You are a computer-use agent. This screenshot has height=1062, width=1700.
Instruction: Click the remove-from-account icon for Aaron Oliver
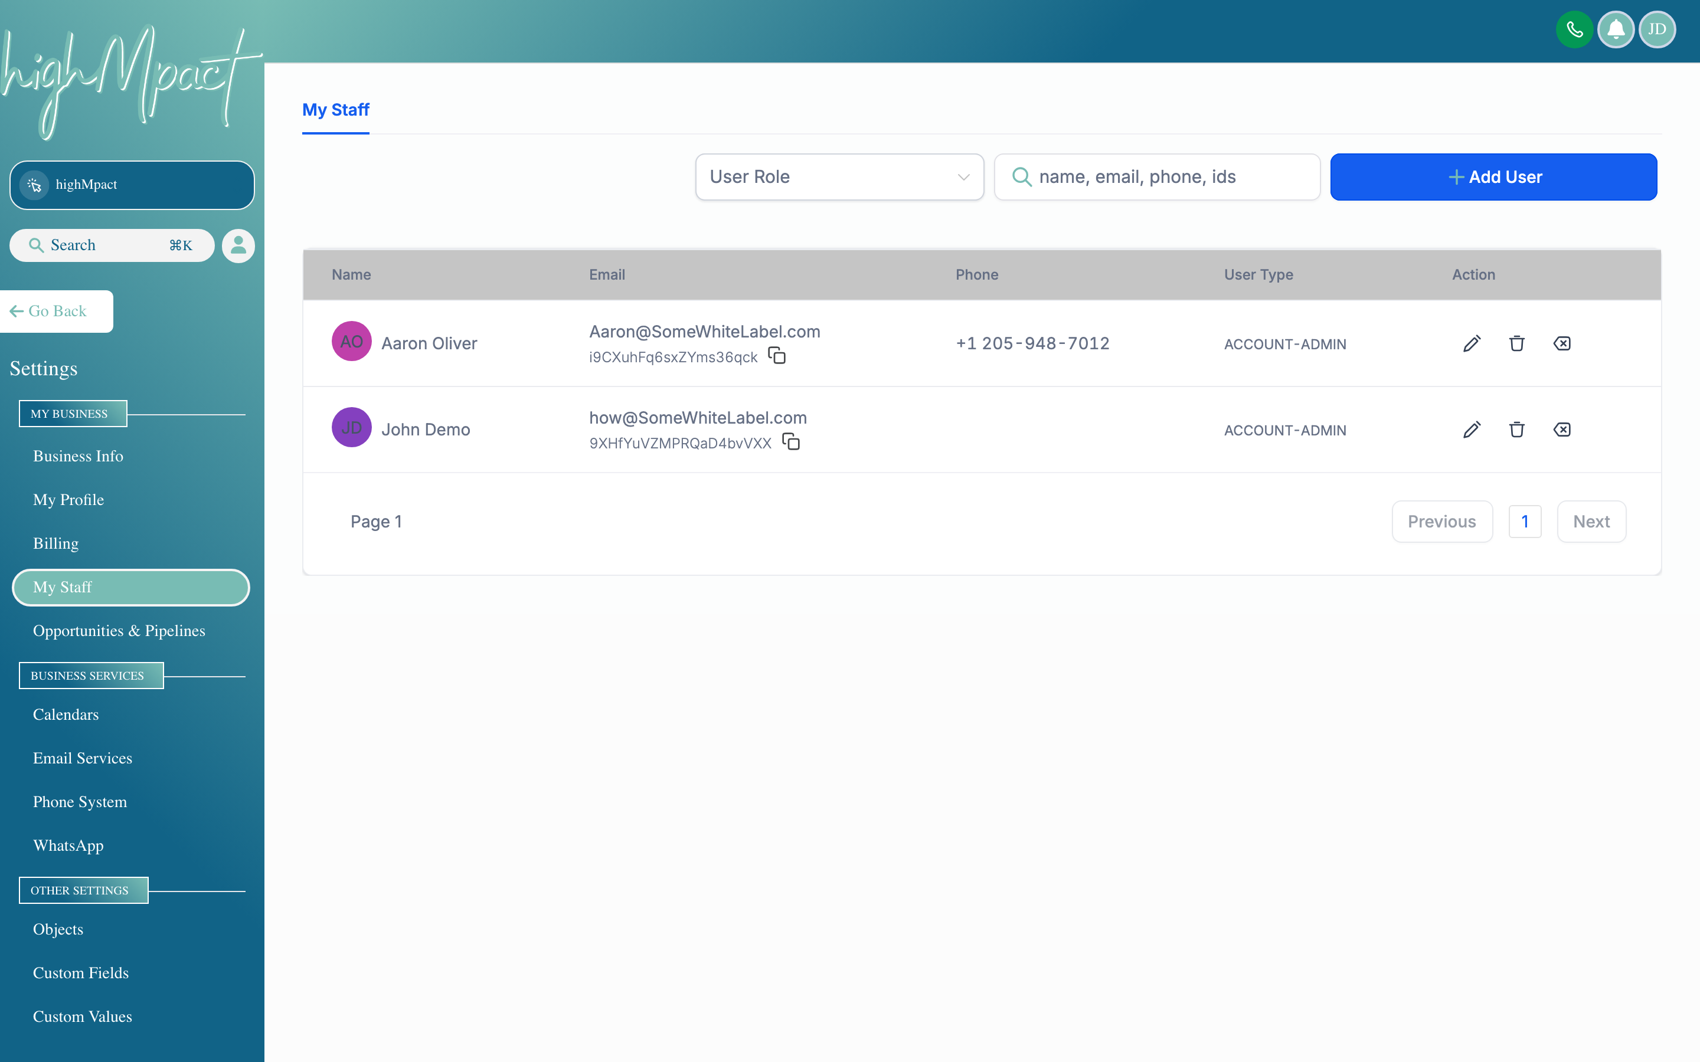coord(1562,343)
